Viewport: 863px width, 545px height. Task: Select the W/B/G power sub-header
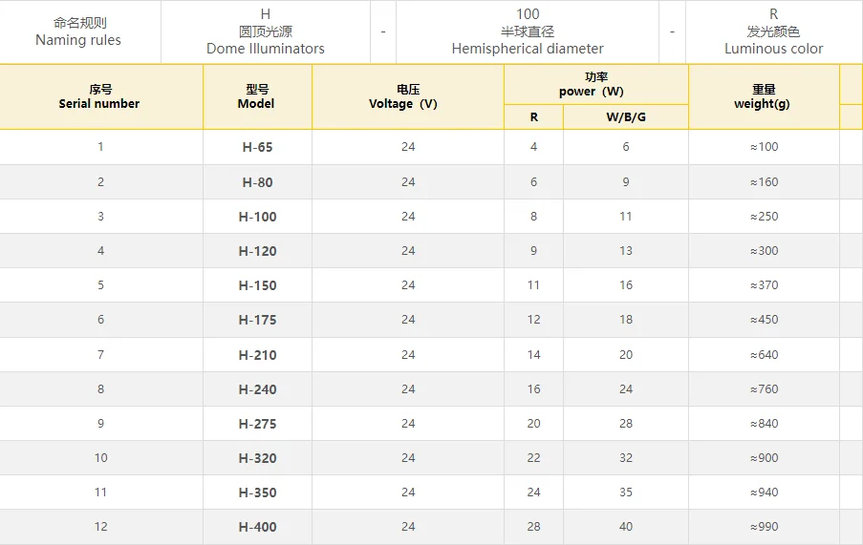pos(625,117)
